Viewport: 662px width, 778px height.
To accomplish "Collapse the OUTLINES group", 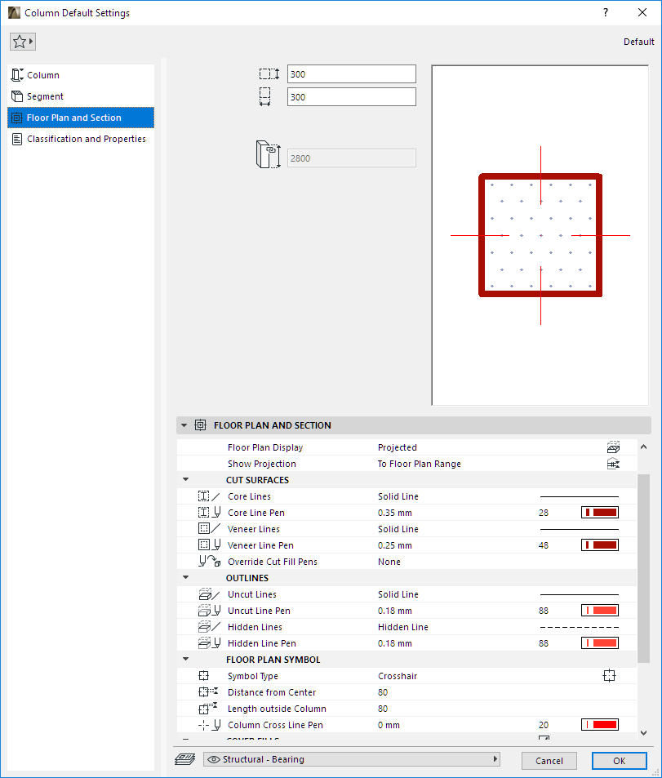I will 186,578.
